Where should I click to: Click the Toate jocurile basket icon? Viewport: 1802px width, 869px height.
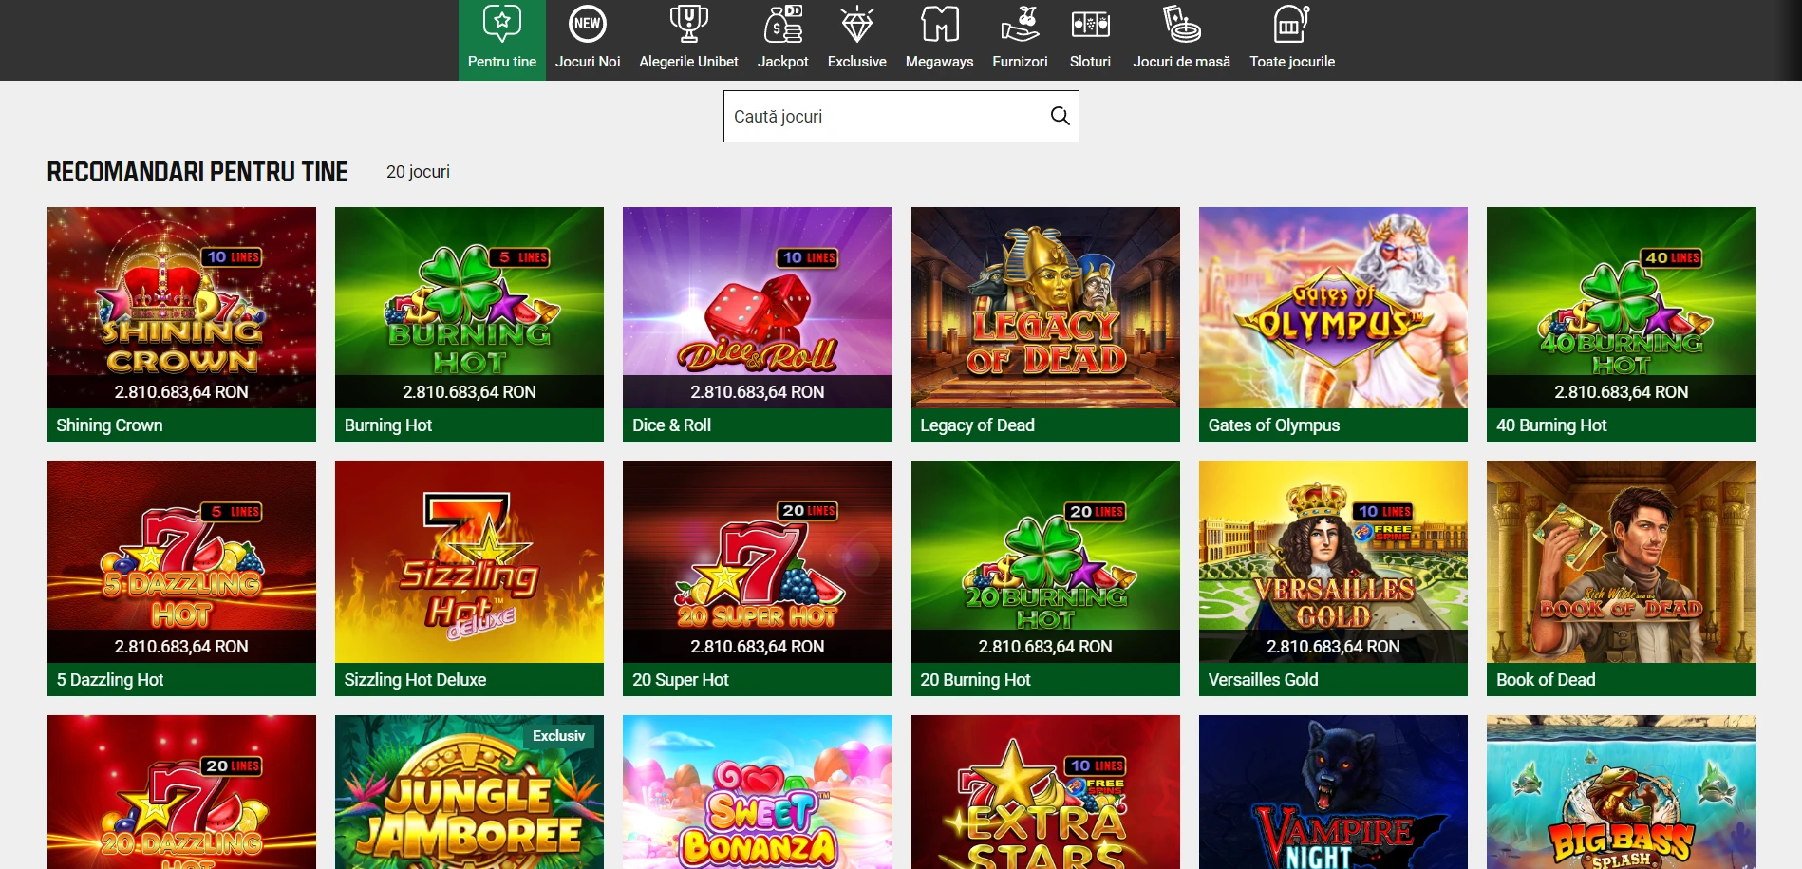coord(1291,24)
